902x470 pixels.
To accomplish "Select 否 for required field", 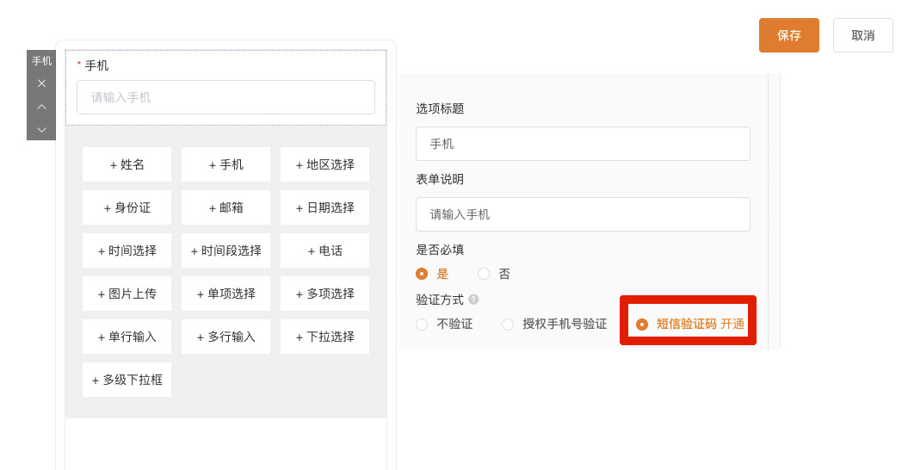I will pyautogui.click(x=484, y=274).
